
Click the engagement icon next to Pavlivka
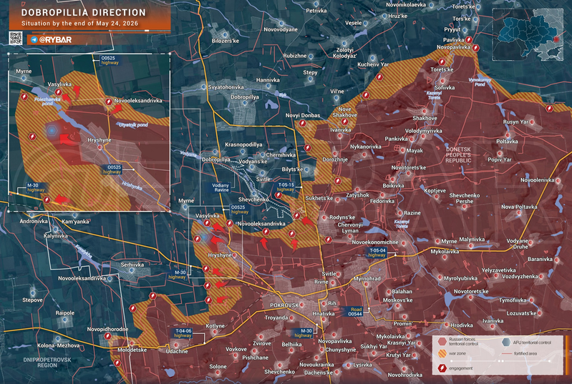[x=469, y=40]
